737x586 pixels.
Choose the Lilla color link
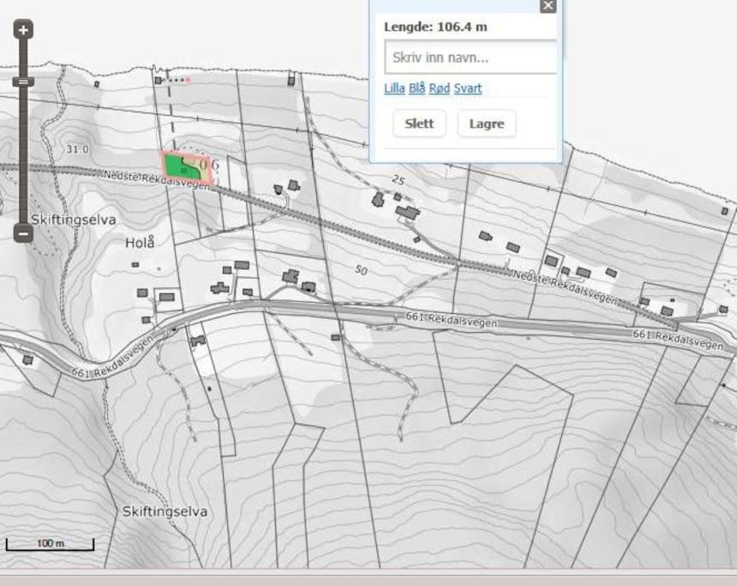394,88
